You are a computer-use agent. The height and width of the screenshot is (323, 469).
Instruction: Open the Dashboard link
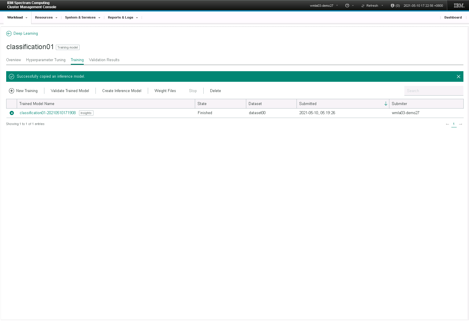tap(453, 18)
